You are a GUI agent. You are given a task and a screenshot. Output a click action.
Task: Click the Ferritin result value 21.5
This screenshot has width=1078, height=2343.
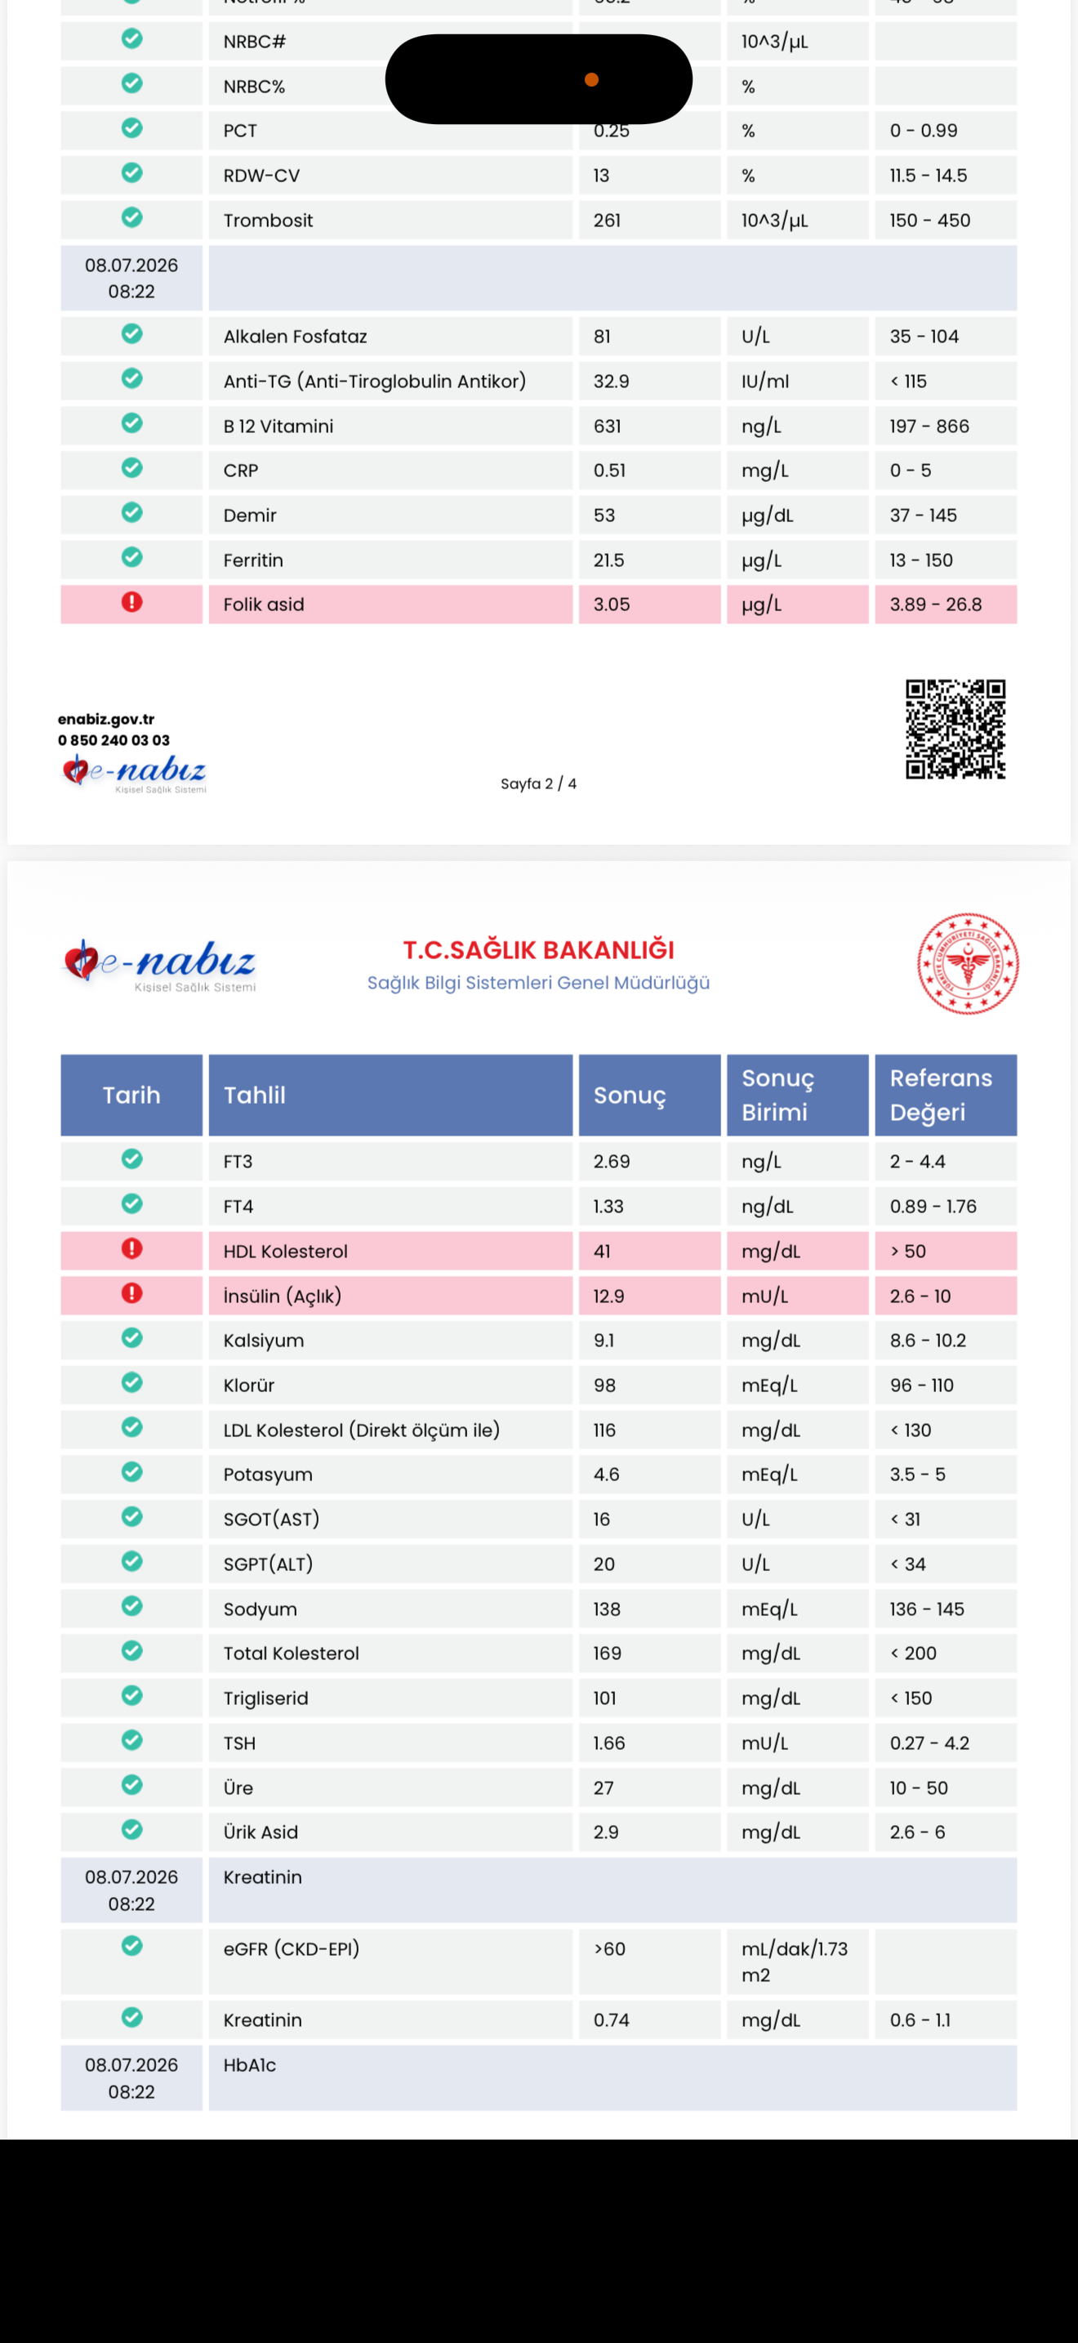609,560
